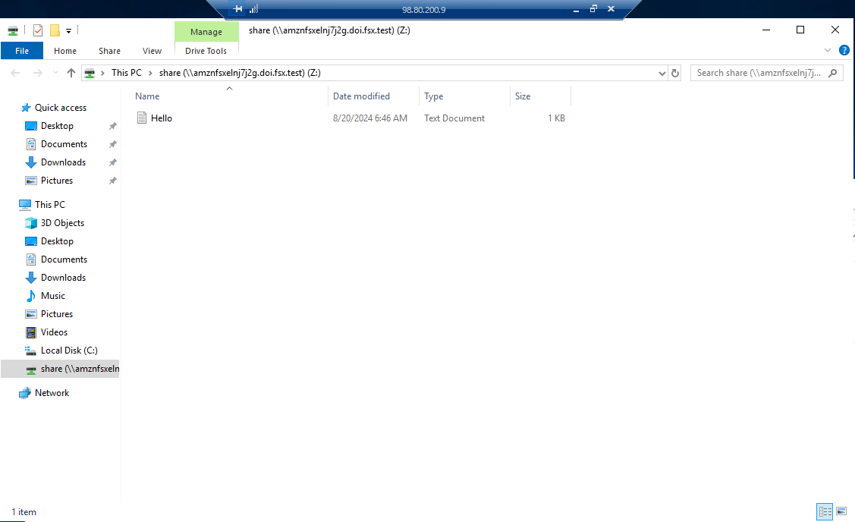Viewport: 855px width, 522px height.
Task: Sort by the Type column header
Action: pyautogui.click(x=464, y=96)
